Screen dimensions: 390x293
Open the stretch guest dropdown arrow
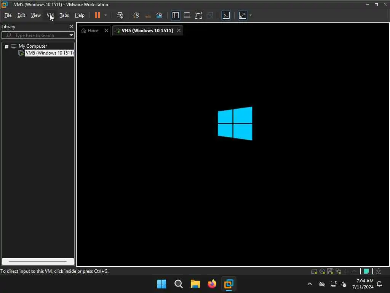click(x=251, y=15)
